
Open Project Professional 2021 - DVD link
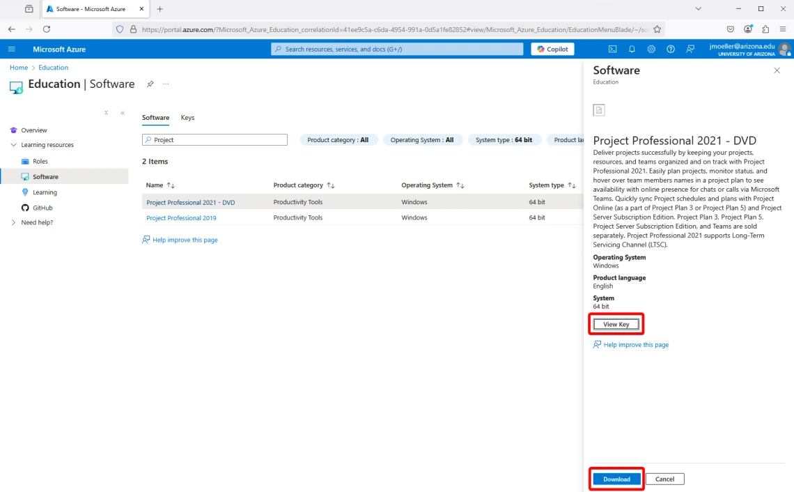click(190, 202)
